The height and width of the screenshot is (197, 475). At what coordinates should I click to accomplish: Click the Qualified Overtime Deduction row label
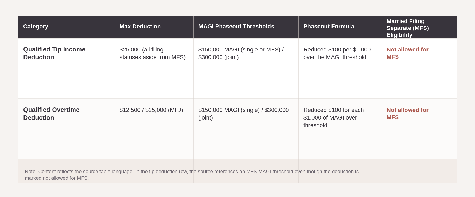[51, 114]
